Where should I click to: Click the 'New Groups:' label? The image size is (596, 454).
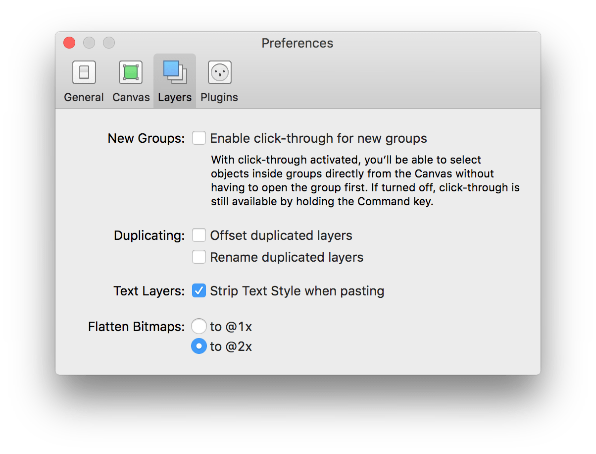tap(146, 138)
